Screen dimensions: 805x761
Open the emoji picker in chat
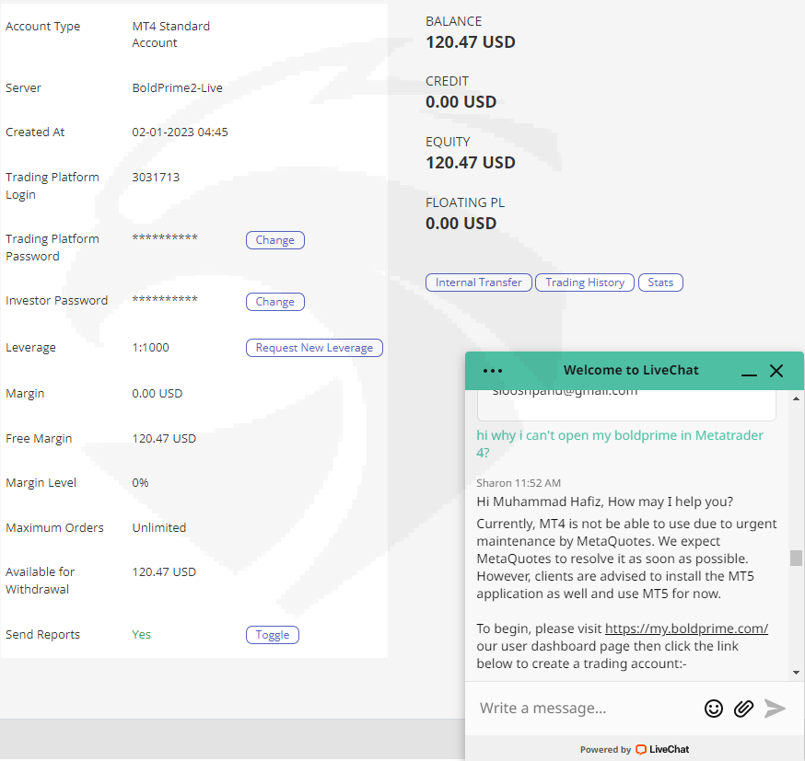pos(714,708)
